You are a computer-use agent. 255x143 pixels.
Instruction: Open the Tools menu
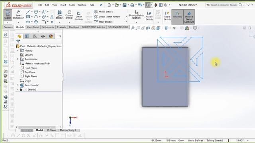[72, 5]
